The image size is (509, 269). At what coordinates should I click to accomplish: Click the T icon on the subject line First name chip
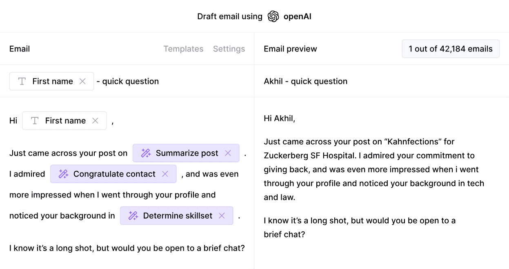22,81
